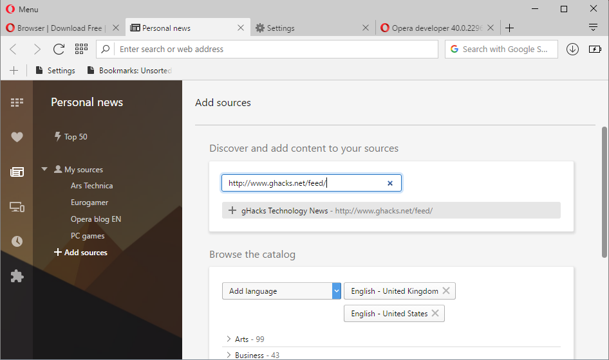Click Add sources in the left panel
The image size is (609, 360).
(x=80, y=253)
